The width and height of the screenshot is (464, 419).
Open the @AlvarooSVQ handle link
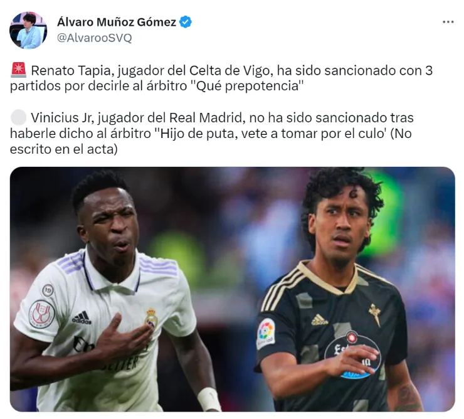click(95, 38)
